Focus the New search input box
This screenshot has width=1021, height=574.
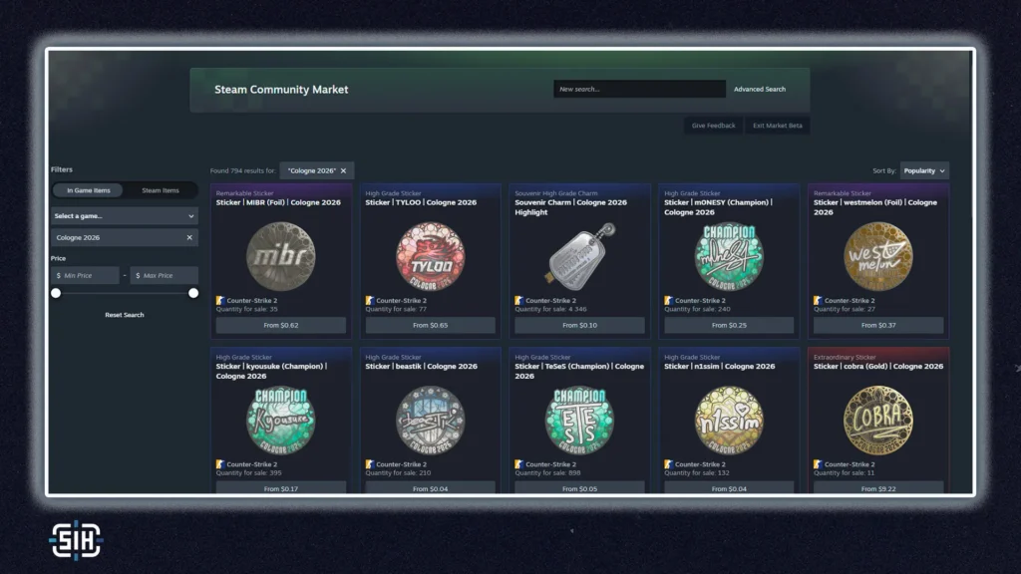639,89
